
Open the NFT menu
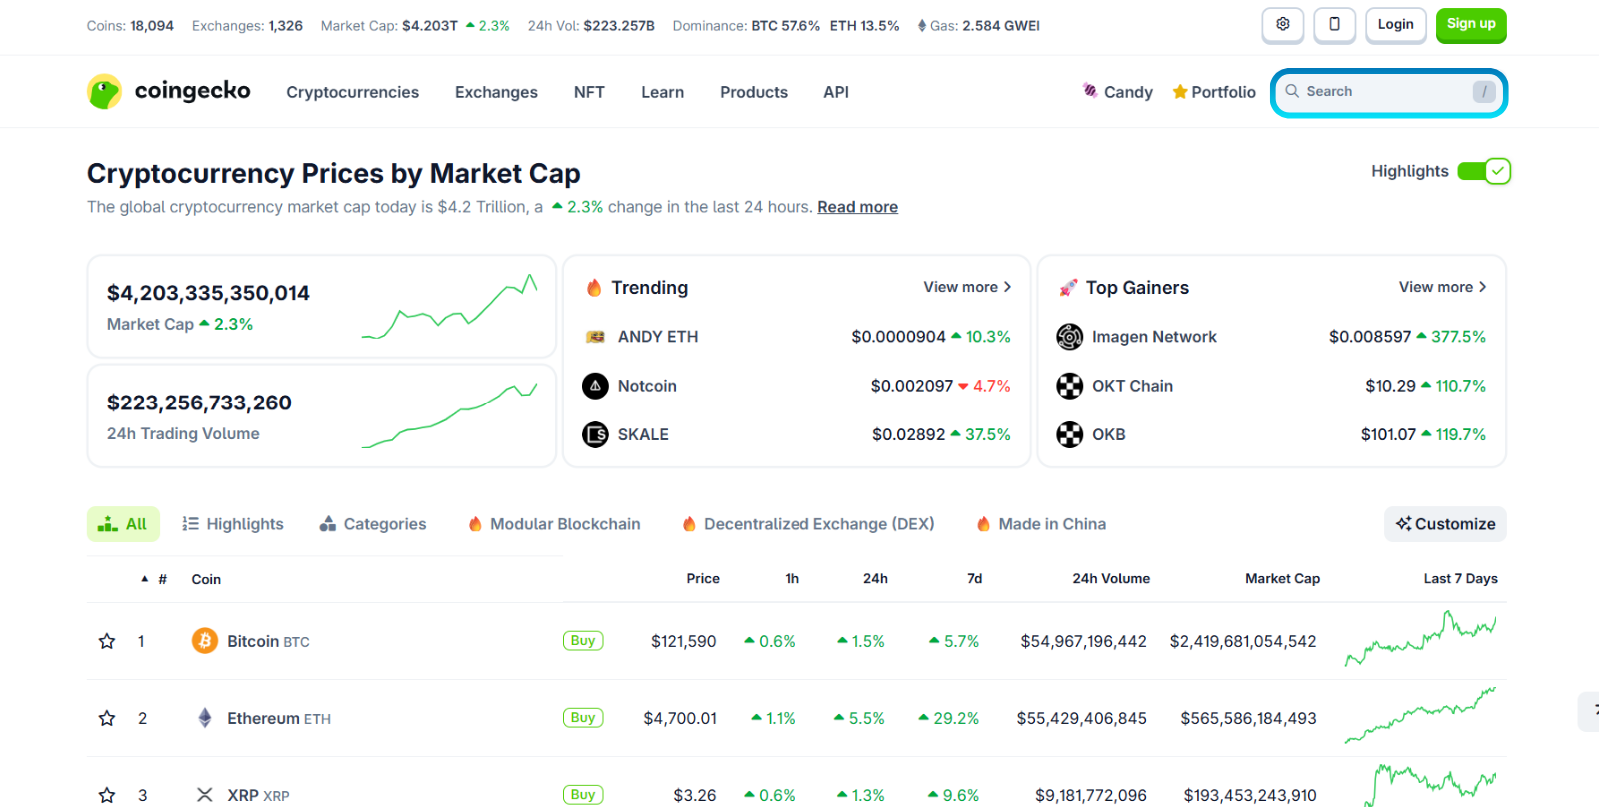589,92
